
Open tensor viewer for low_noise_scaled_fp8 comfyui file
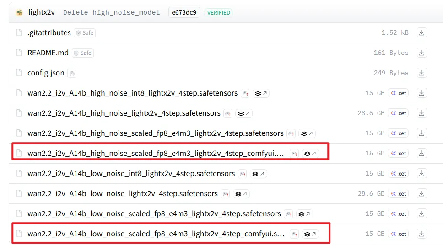310,234
